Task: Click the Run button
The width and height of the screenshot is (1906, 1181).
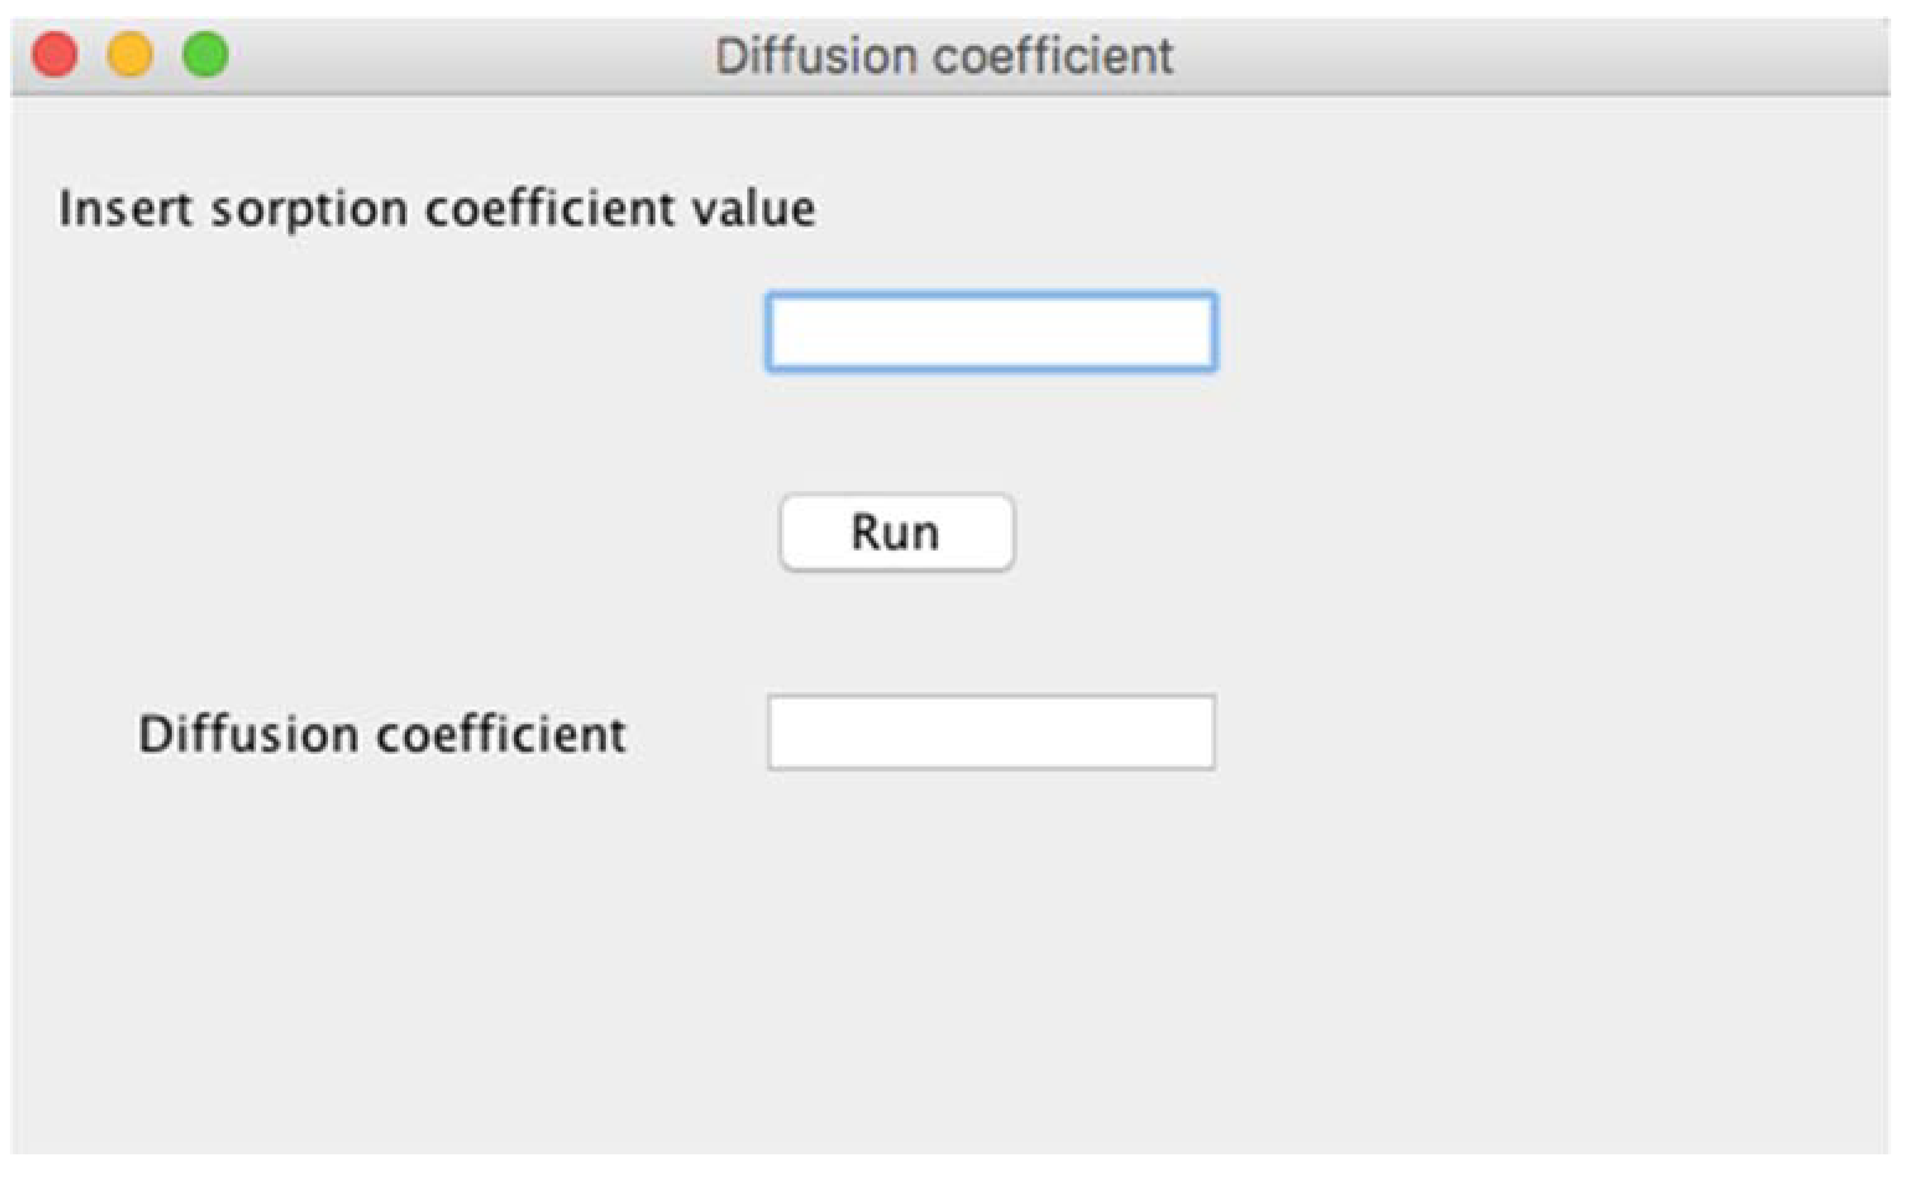Action: coord(897,533)
